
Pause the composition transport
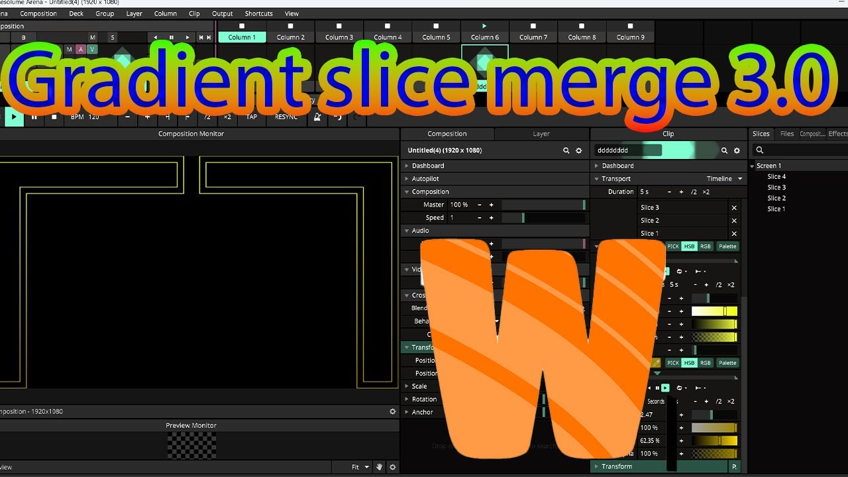click(x=34, y=117)
